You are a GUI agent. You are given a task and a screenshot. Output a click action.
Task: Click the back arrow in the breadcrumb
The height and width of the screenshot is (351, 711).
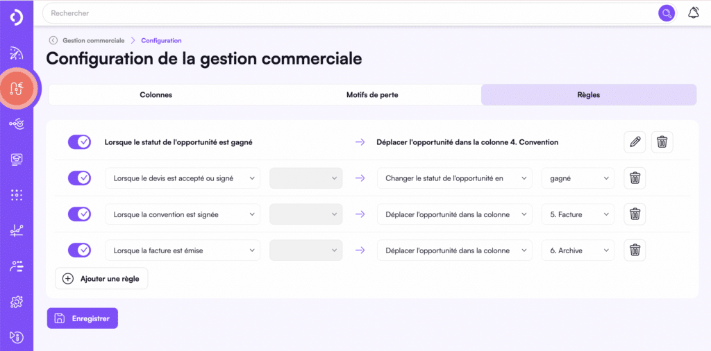coord(53,40)
